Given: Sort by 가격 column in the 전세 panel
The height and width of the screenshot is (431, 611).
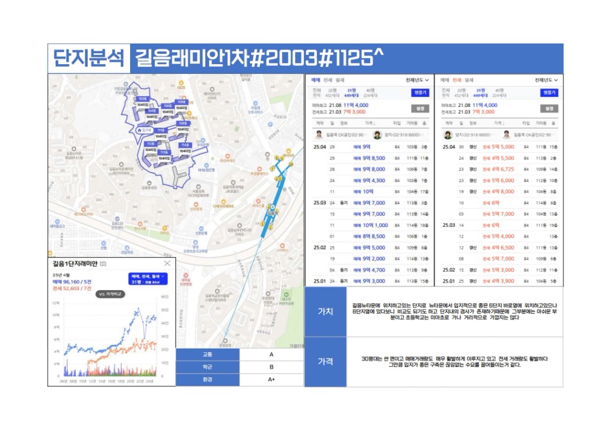Looking at the screenshot, I should pos(499,123).
